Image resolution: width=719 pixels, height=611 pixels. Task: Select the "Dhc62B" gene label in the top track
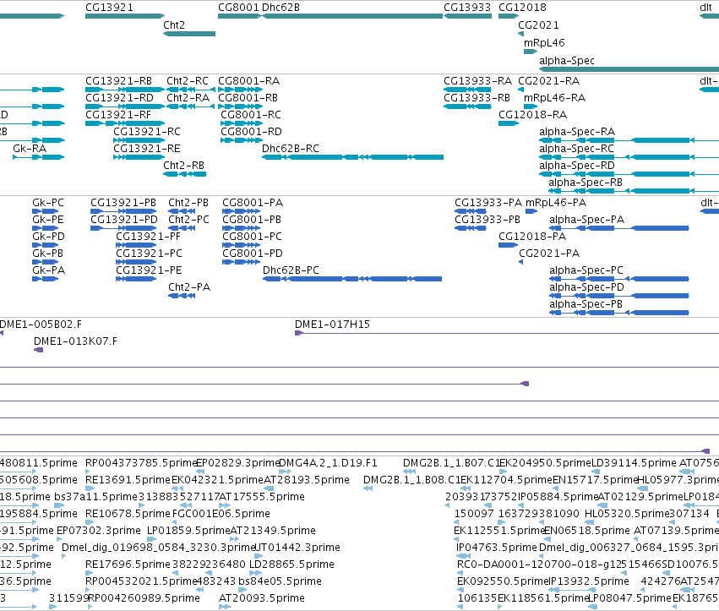pyautogui.click(x=281, y=8)
